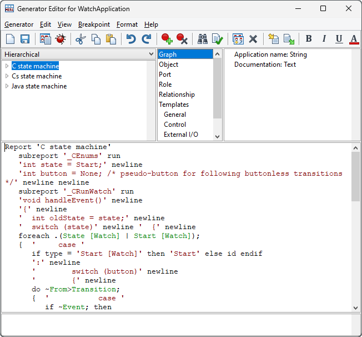The width and height of the screenshot is (362, 337).
Task: Remove breakpoint red circle X icon
Action: click(x=182, y=39)
